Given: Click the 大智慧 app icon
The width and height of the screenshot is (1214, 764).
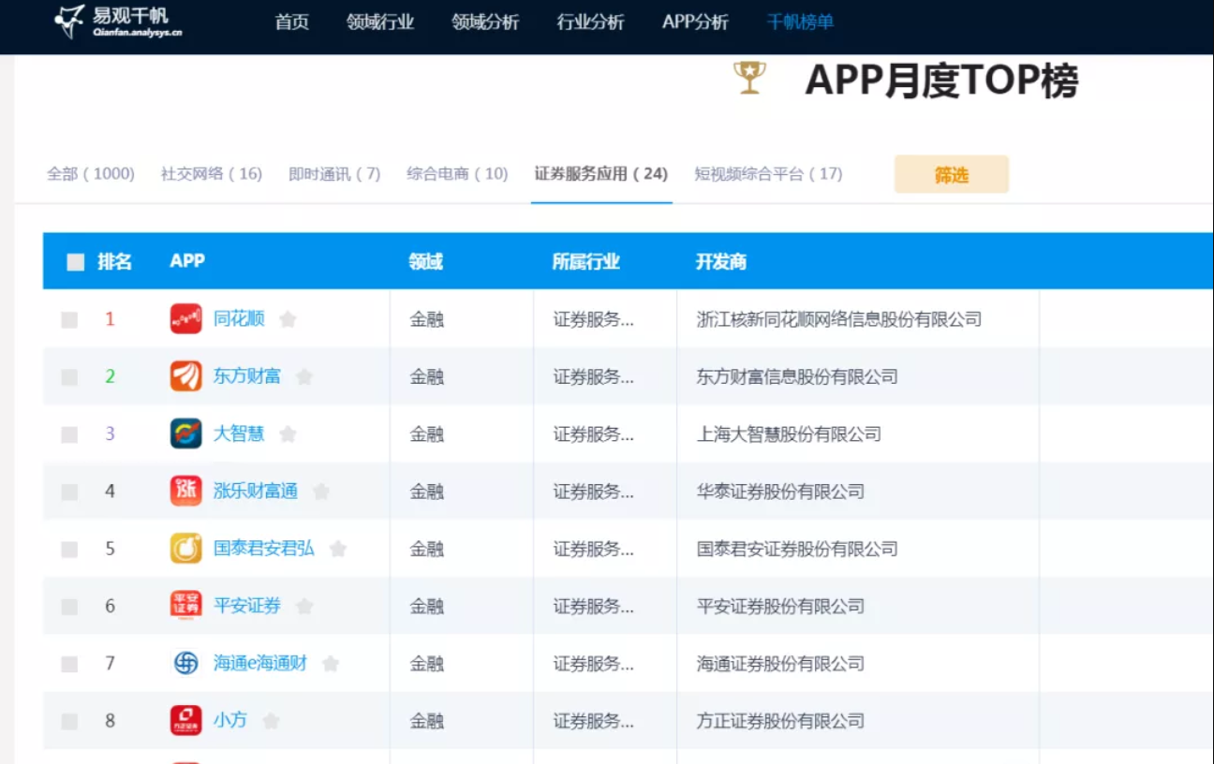Looking at the screenshot, I should 185,433.
